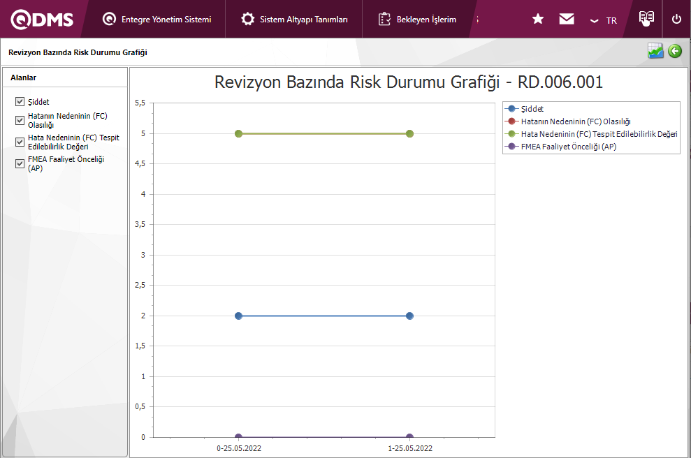Screen dimensions: 691x458
Task: Open Entegre Yönetim Sistemi menu
Action: point(157,20)
